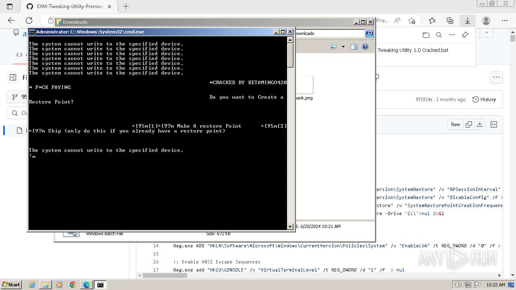Switch to Edge via taskbar icon
The height and width of the screenshot is (290, 516).
click(x=87, y=285)
